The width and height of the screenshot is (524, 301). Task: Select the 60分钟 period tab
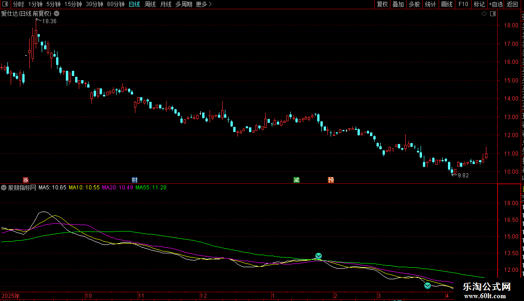click(x=115, y=4)
